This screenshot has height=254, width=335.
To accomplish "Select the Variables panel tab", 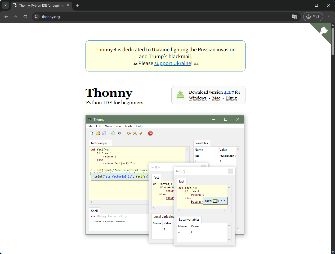I will [202, 143].
